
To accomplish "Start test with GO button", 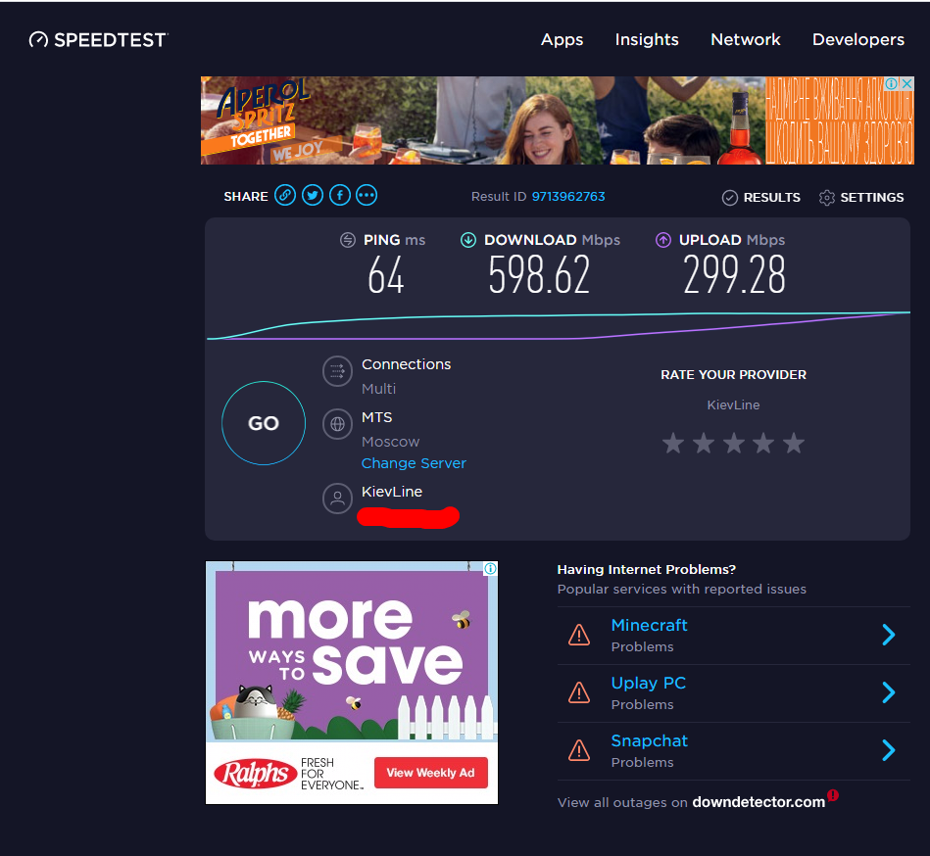I will click(x=264, y=423).
